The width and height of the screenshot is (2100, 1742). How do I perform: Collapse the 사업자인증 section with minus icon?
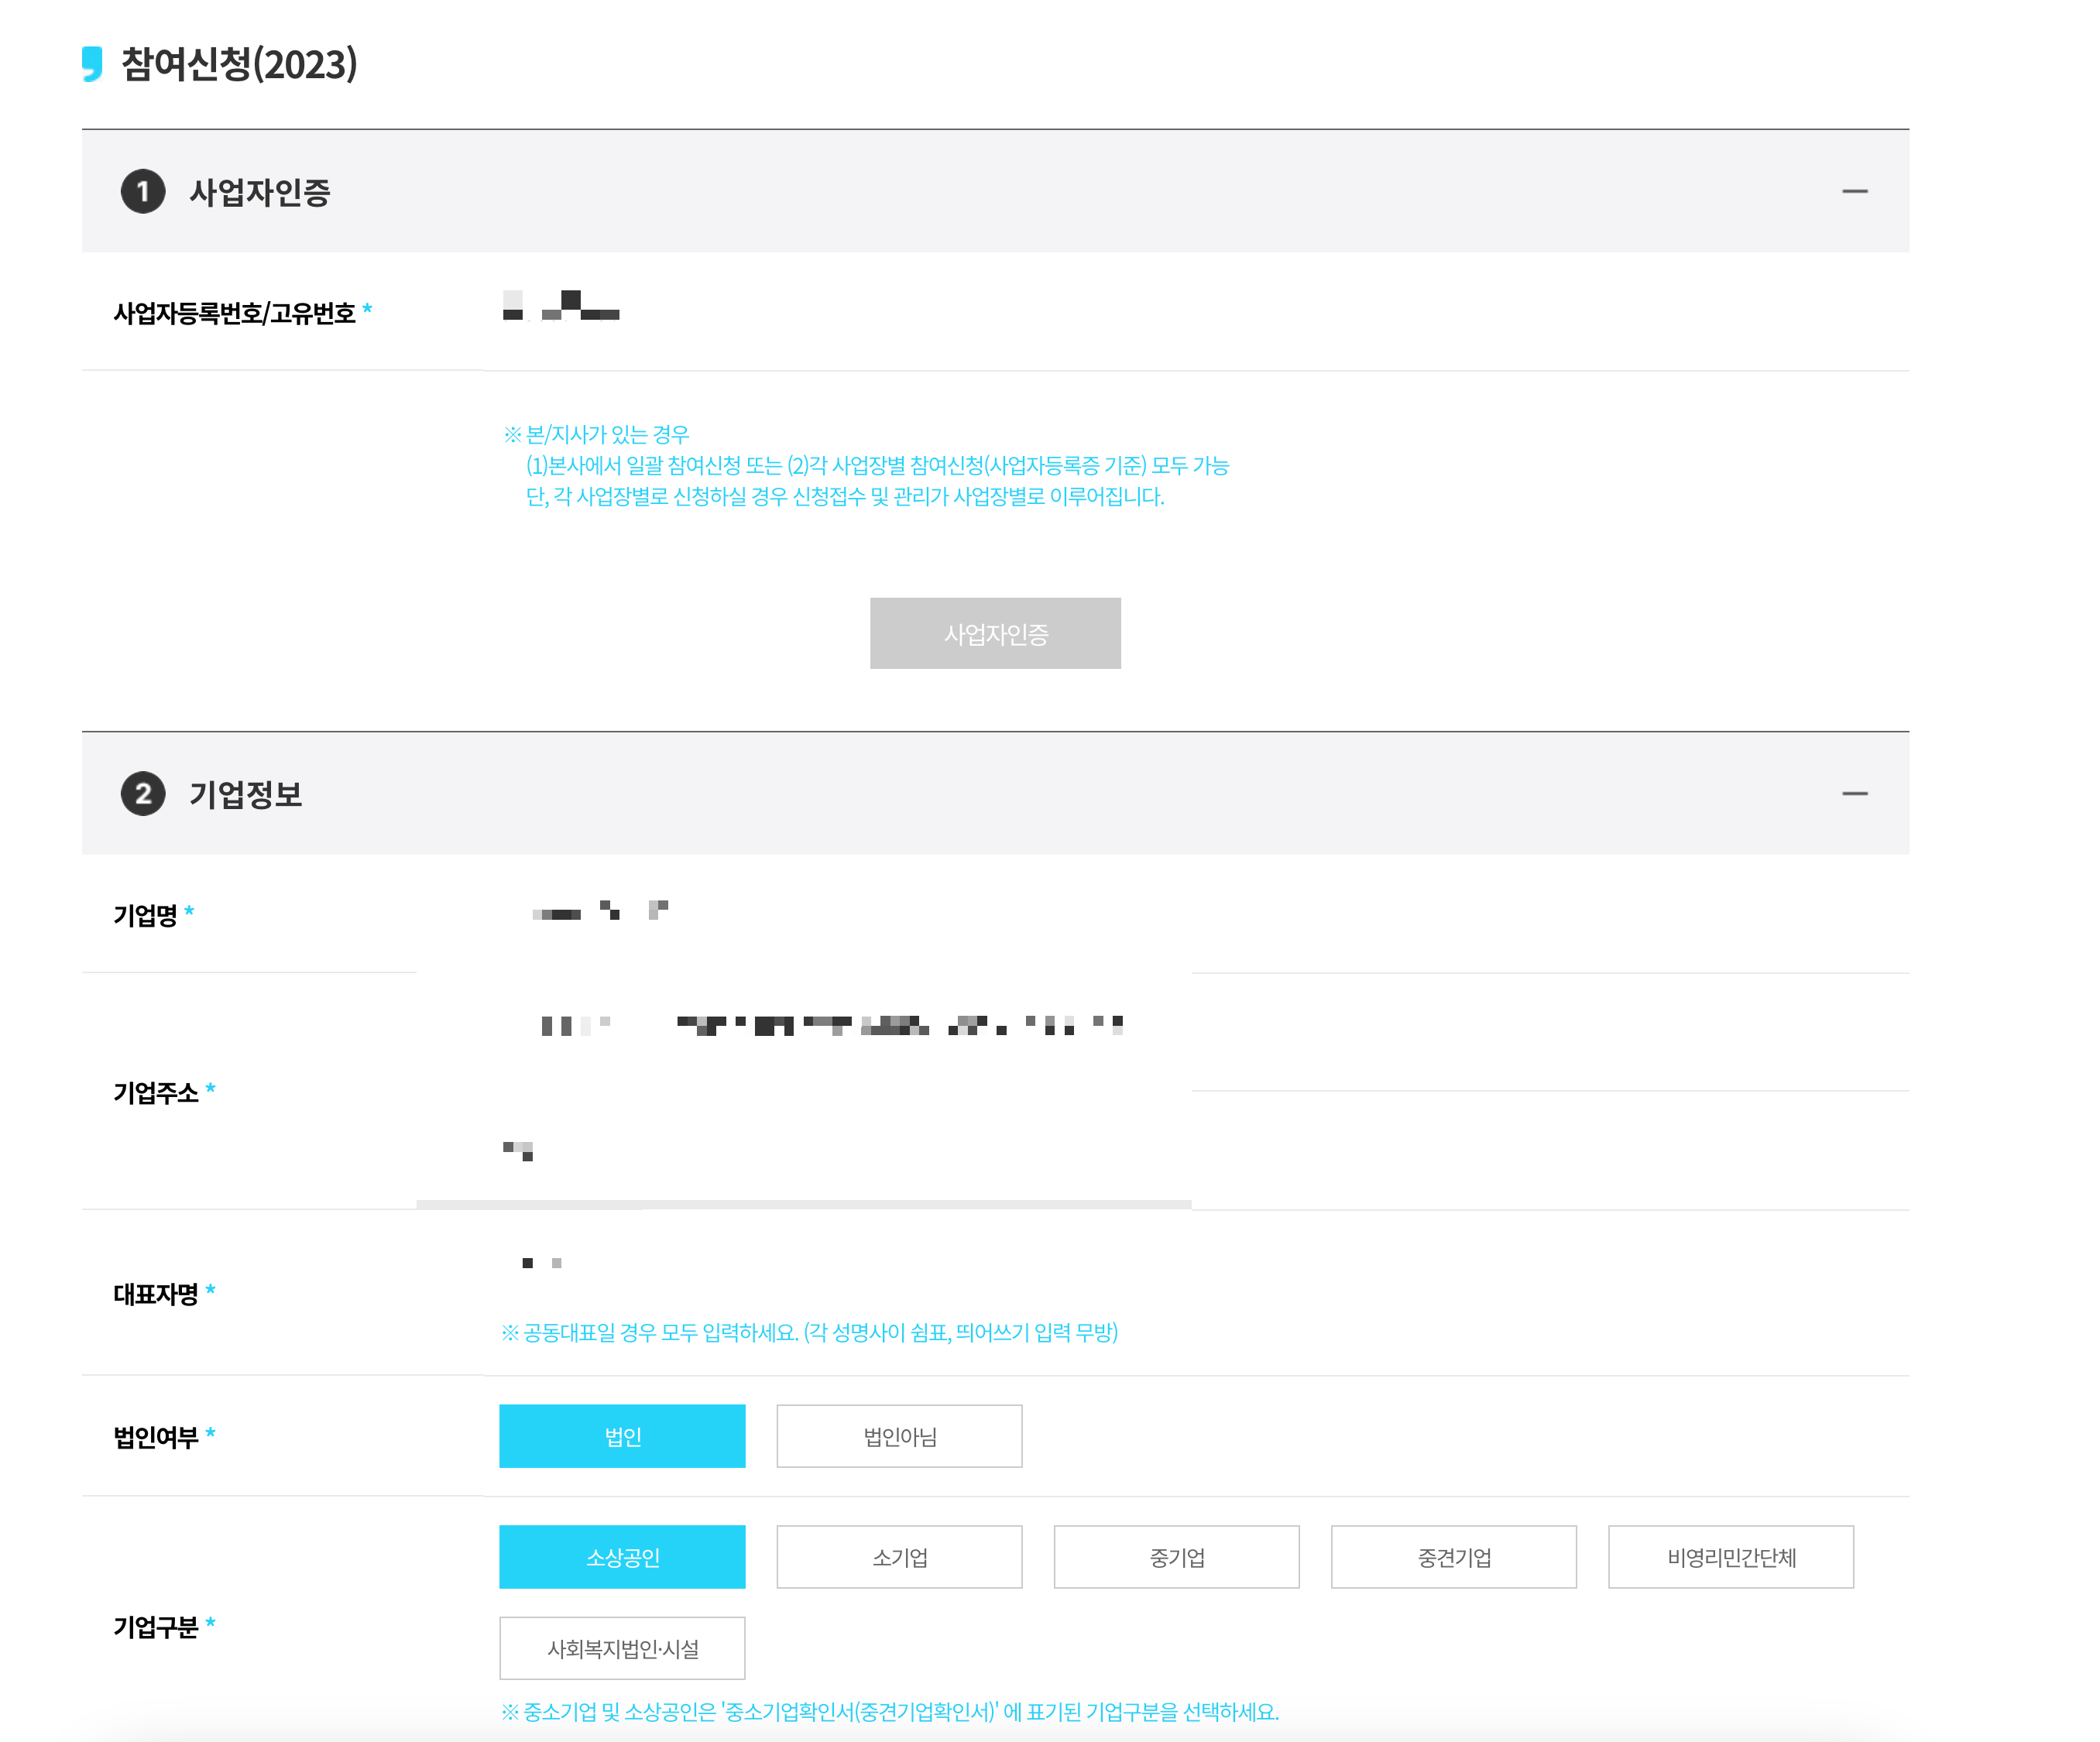pos(1854,191)
